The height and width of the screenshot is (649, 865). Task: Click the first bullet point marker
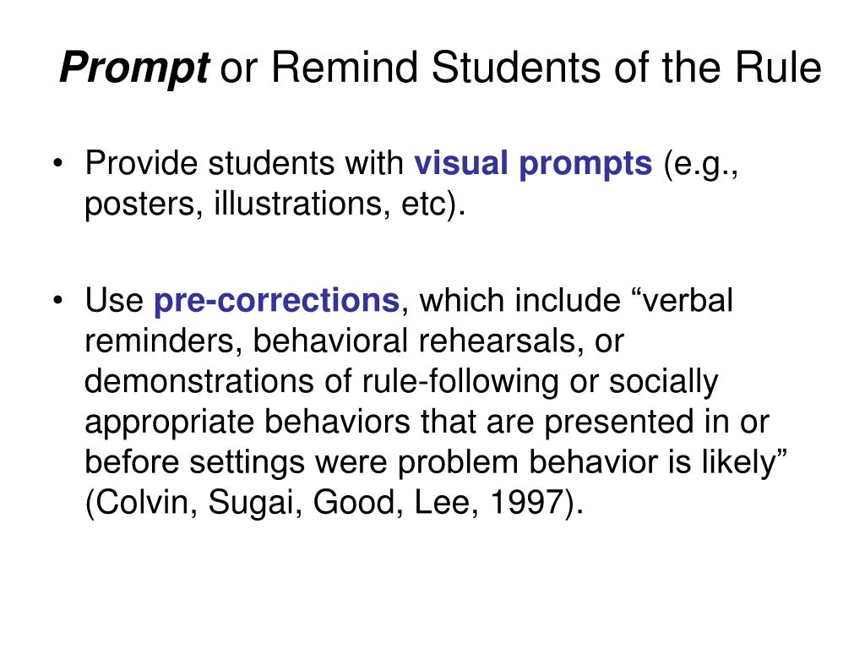pos(58,164)
